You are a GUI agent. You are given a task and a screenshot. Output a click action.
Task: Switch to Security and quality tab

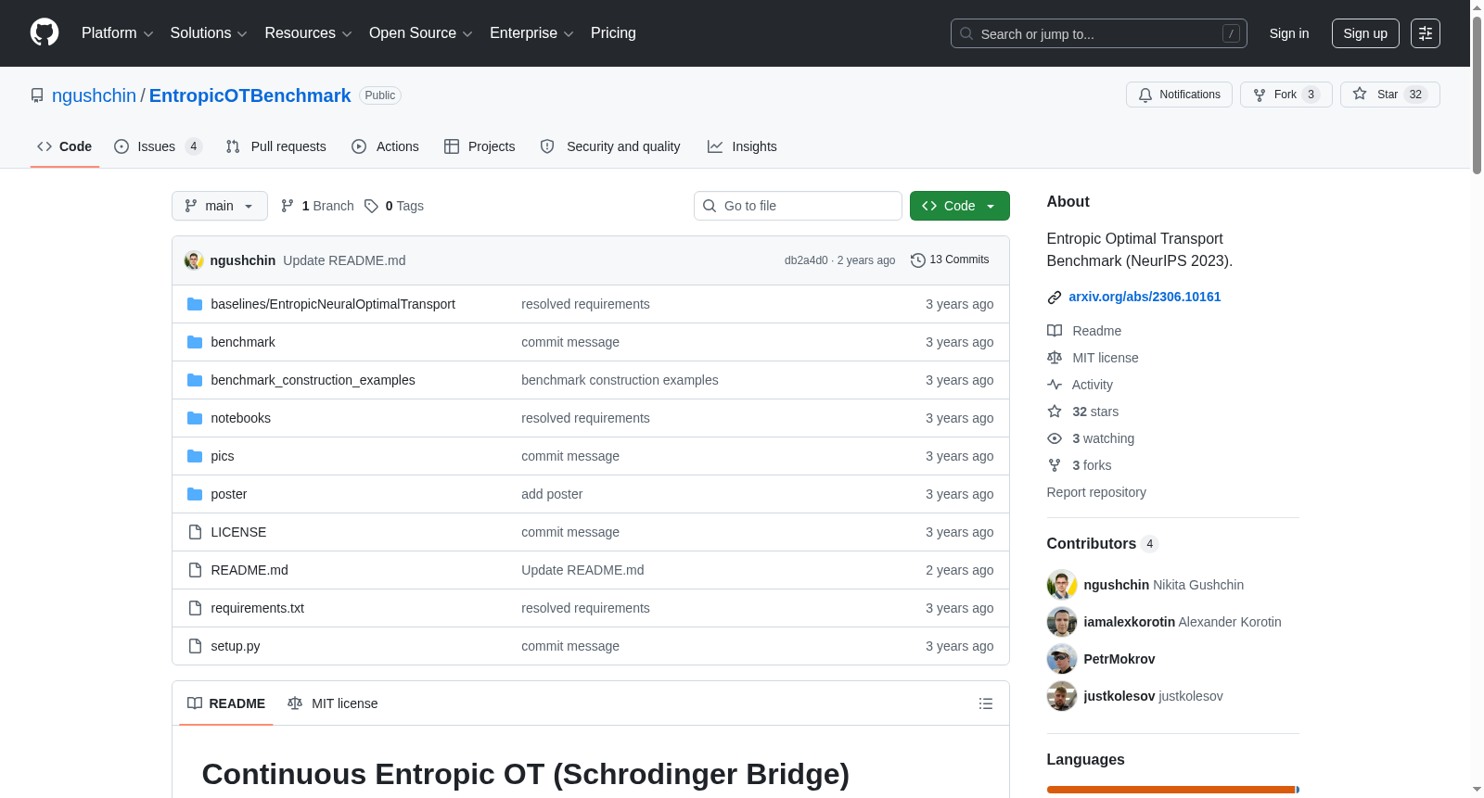click(x=610, y=146)
